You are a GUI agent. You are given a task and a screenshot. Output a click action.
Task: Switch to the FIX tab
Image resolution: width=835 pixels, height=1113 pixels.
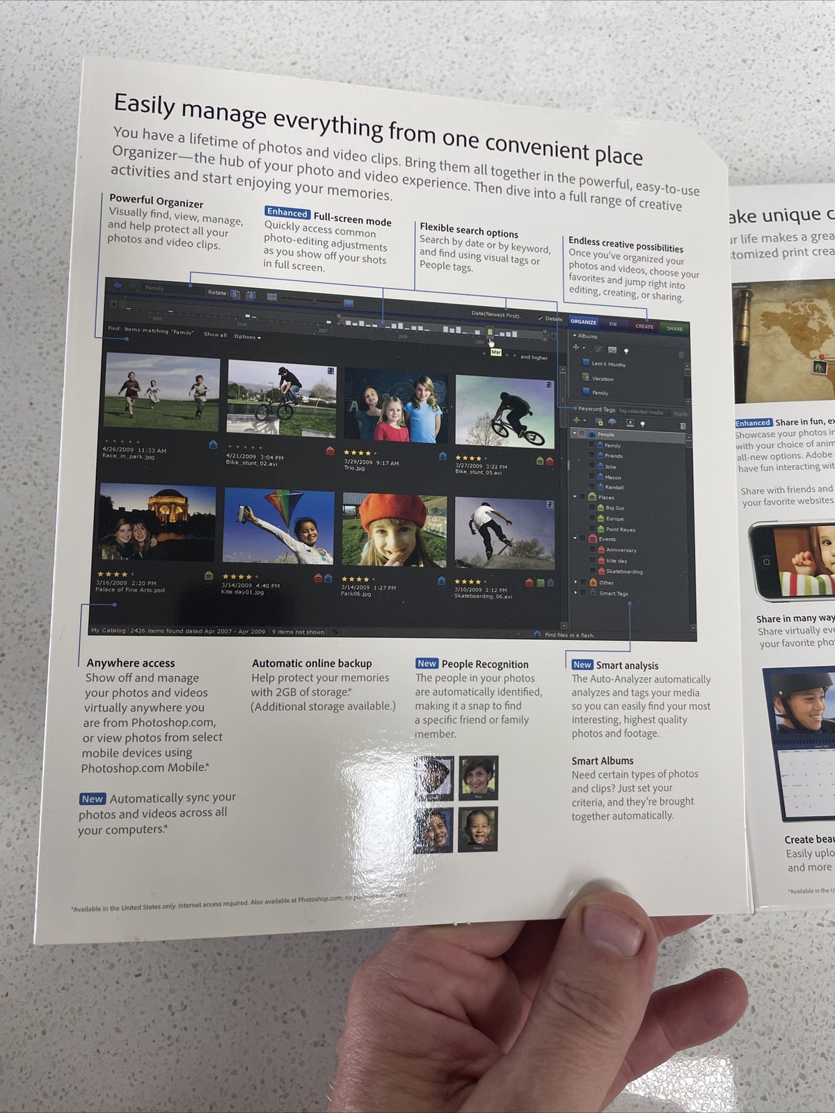pyautogui.click(x=613, y=324)
